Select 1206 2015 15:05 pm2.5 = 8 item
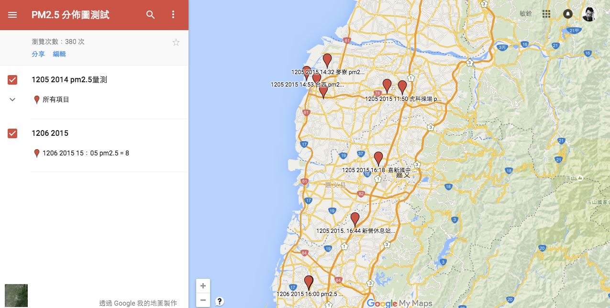 coord(86,154)
